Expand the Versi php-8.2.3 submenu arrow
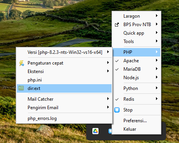The image size is (179, 143). [108, 52]
